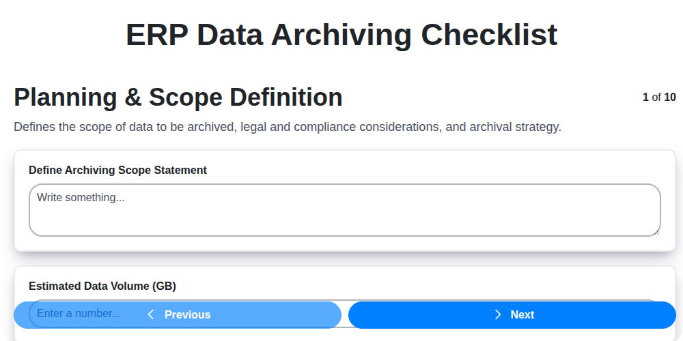Viewport: 683px width, 341px height.
Task: Click the "Estimated Data Volume (GB)" label
Action: 102,286
